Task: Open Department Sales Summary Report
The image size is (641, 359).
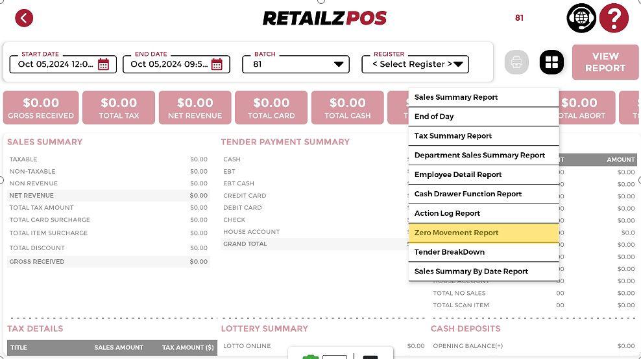Action: [x=483, y=155]
